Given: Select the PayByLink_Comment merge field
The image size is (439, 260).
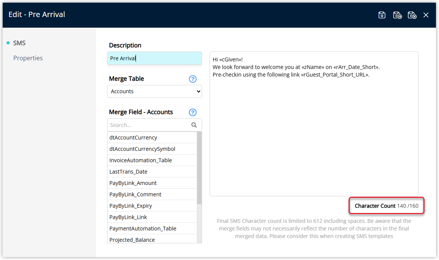Looking at the screenshot, I should pyautogui.click(x=152, y=194).
